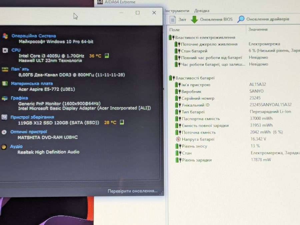300x225 pixels.
Task: Open the Пам'ять section link
Action: point(20,69)
